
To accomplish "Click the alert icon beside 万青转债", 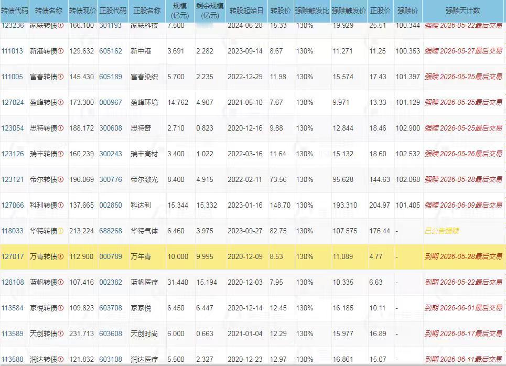I will (x=61, y=256).
